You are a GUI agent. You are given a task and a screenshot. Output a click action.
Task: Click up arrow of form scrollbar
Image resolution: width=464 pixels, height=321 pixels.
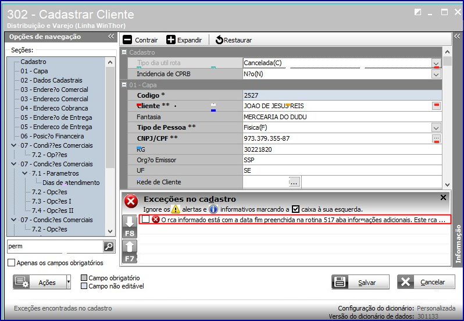tap(447, 52)
